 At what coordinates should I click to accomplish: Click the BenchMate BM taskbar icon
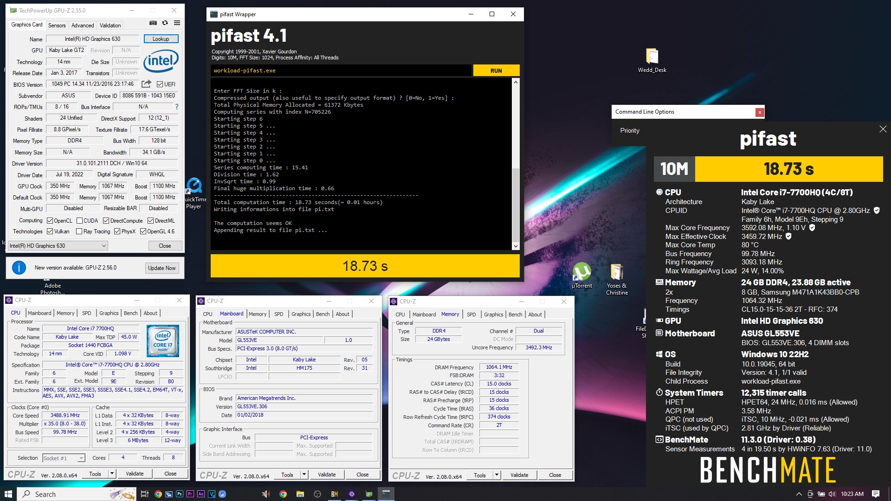point(335,494)
